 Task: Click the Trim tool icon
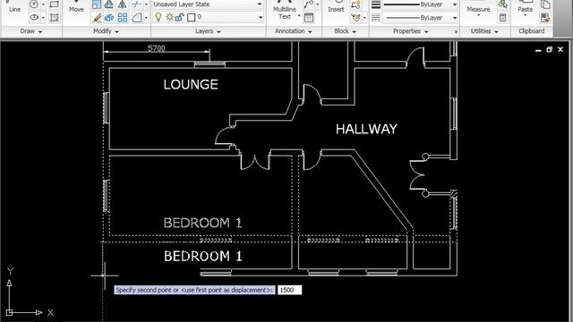(x=137, y=4)
